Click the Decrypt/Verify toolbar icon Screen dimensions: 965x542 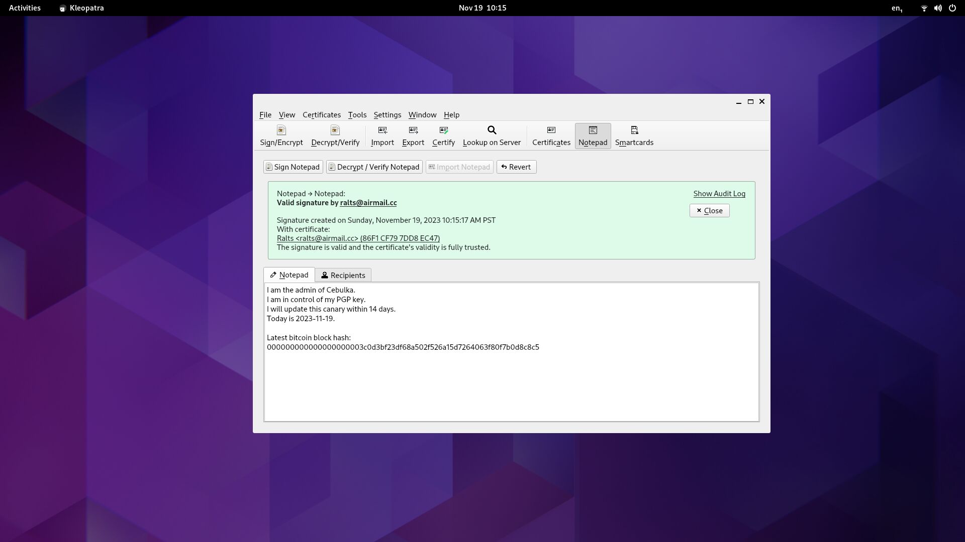pyautogui.click(x=335, y=135)
